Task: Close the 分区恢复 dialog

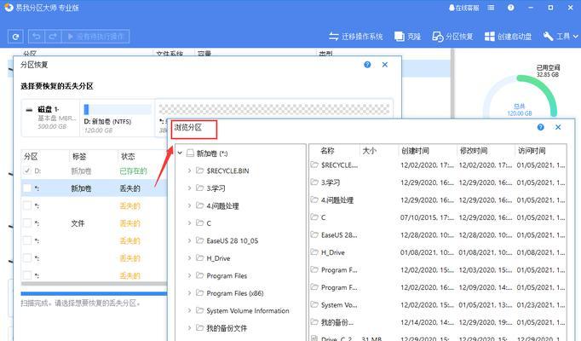Action: [385, 65]
